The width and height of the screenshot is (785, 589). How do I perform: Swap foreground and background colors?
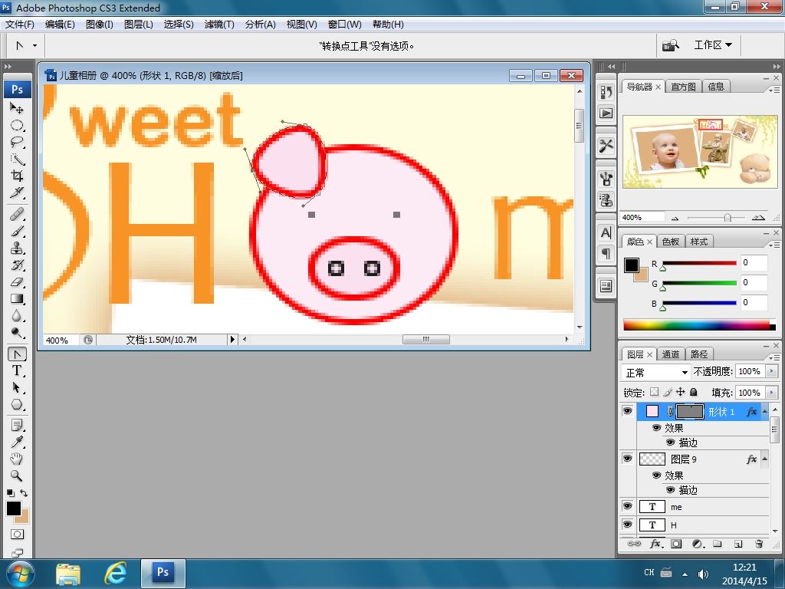[x=24, y=493]
